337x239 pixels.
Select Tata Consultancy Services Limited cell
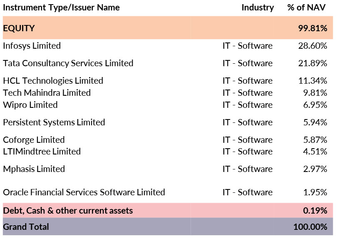68,63
